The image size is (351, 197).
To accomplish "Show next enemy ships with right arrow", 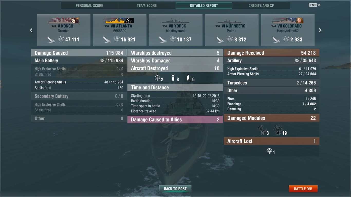I will 320,30.
